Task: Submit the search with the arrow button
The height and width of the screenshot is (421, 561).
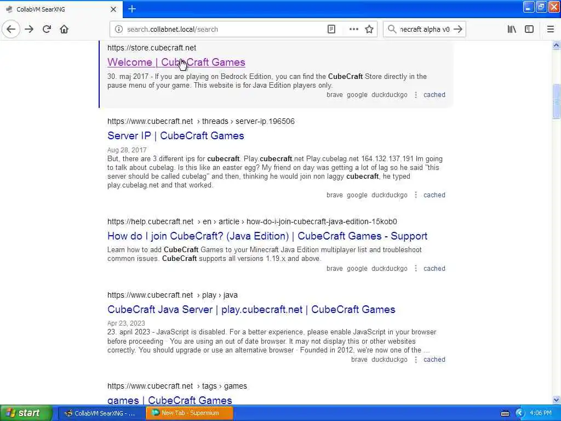Action: pos(458,29)
